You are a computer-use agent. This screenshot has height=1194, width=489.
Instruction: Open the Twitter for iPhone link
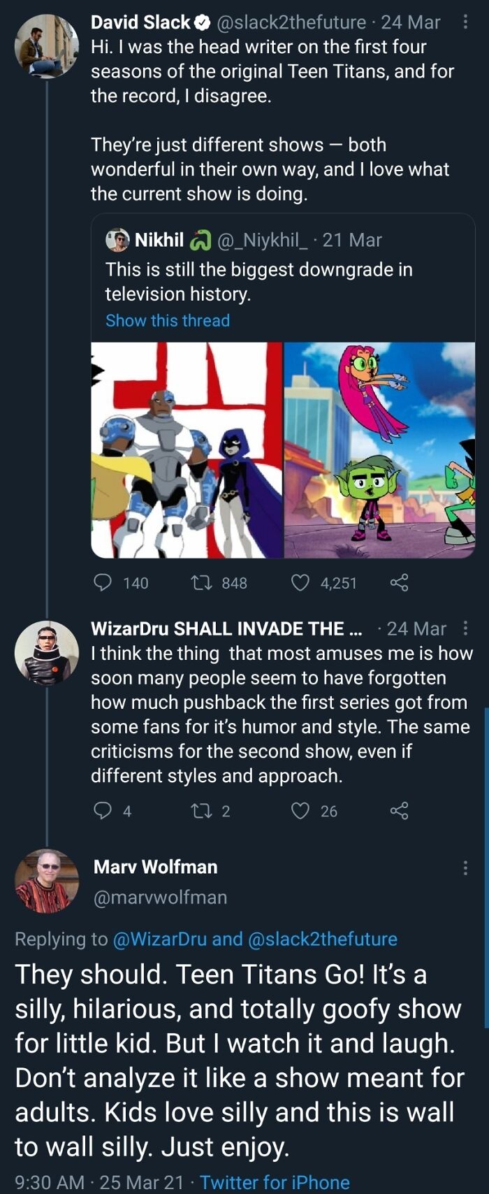pos(275,1182)
